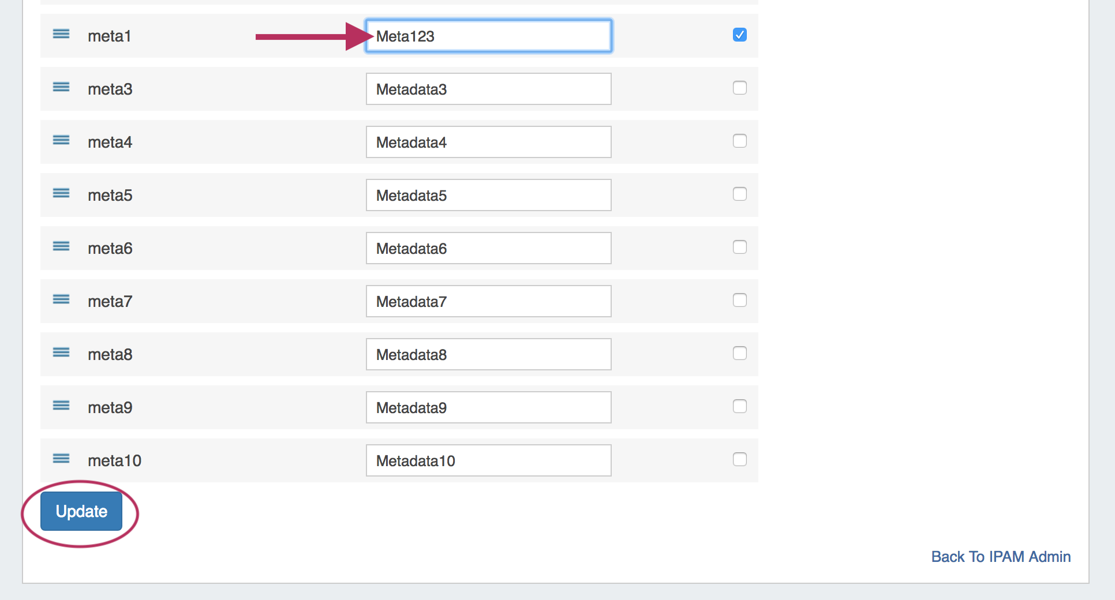Click the drag handle icon for meta1
1115x600 pixels.
[61, 34]
